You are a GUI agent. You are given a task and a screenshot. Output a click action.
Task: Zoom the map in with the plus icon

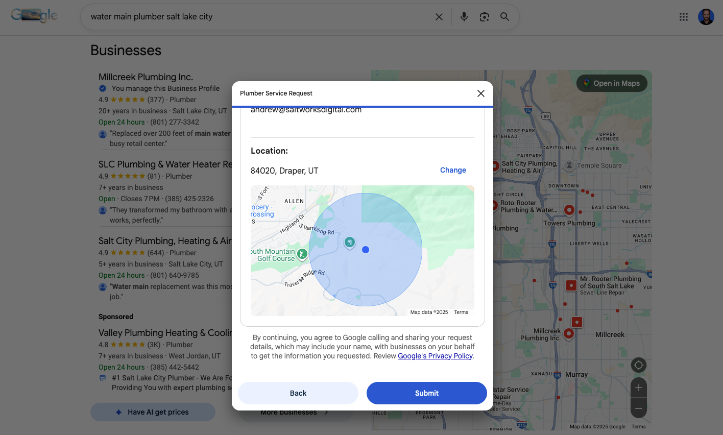(638, 388)
